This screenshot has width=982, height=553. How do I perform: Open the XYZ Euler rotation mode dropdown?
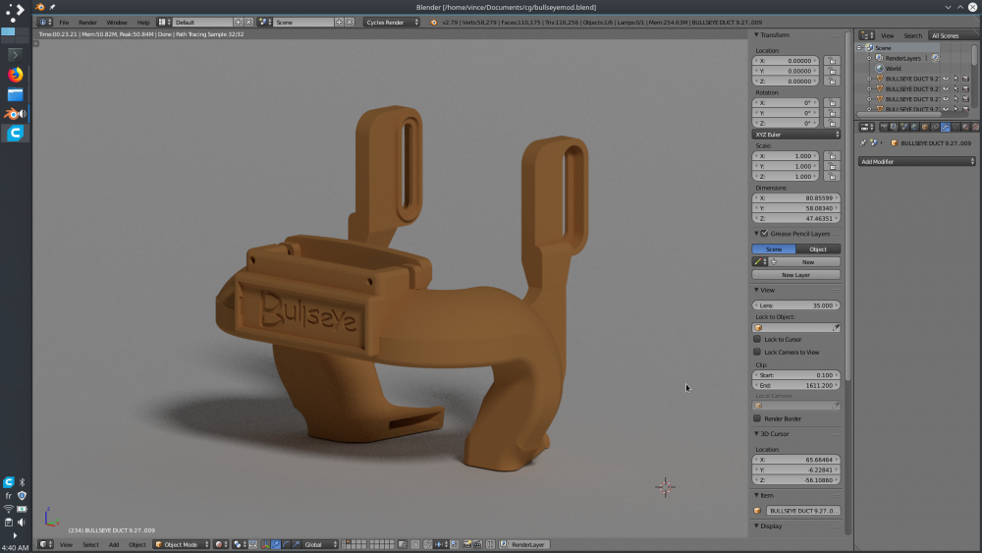796,134
